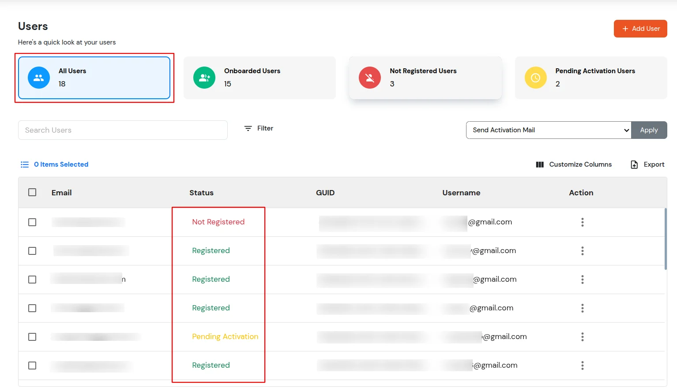Open the Items Selected list icon
Screen dimensions: 677x388
click(x=25, y=164)
